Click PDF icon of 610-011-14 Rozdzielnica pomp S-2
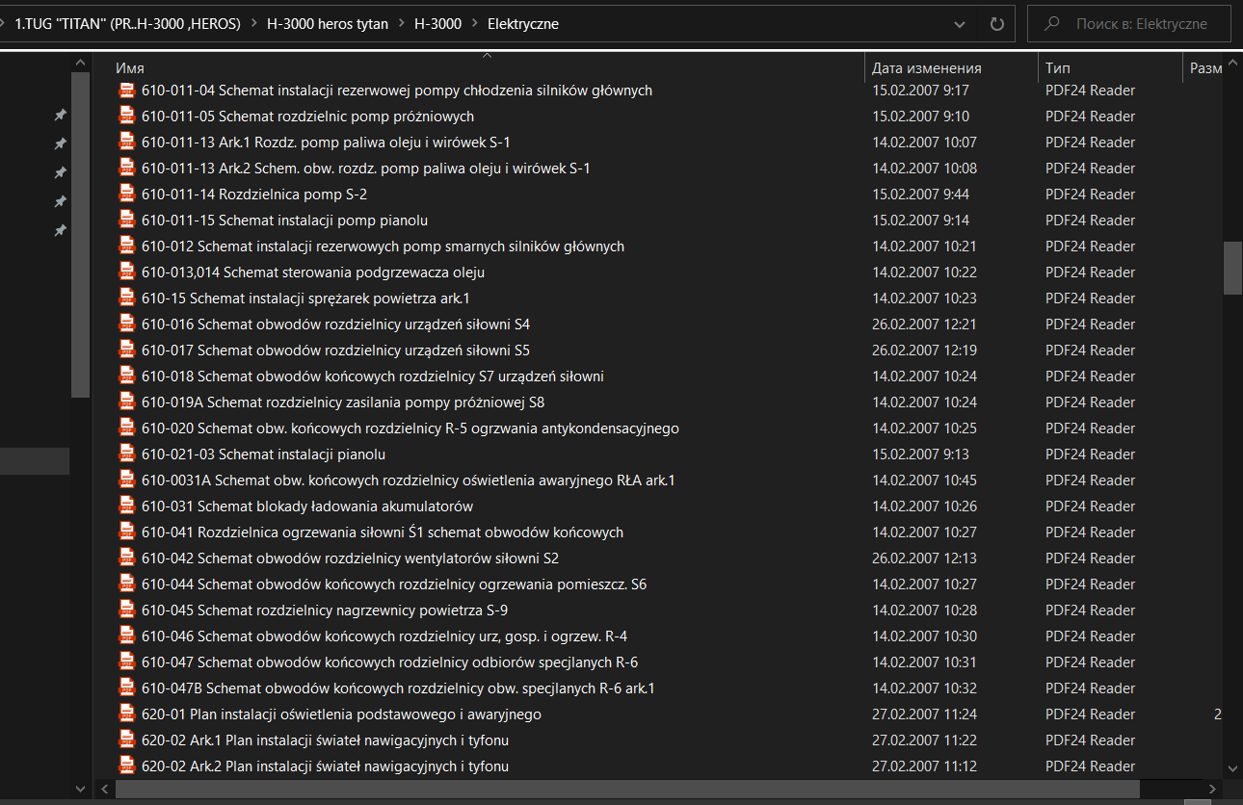The height and width of the screenshot is (805, 1243). coord(126,195)
